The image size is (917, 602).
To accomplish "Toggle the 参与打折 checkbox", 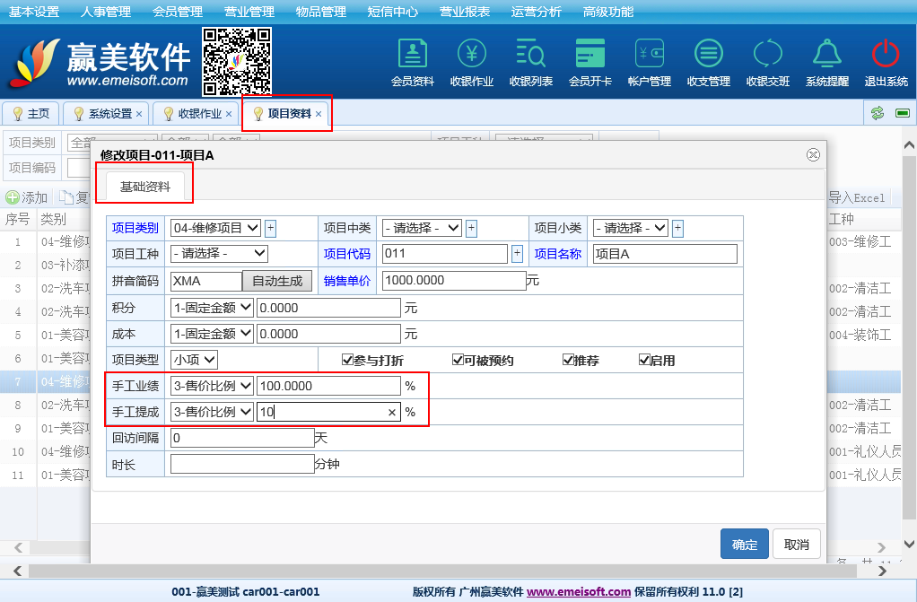I will pyautogui.click(x=348, y=360).
